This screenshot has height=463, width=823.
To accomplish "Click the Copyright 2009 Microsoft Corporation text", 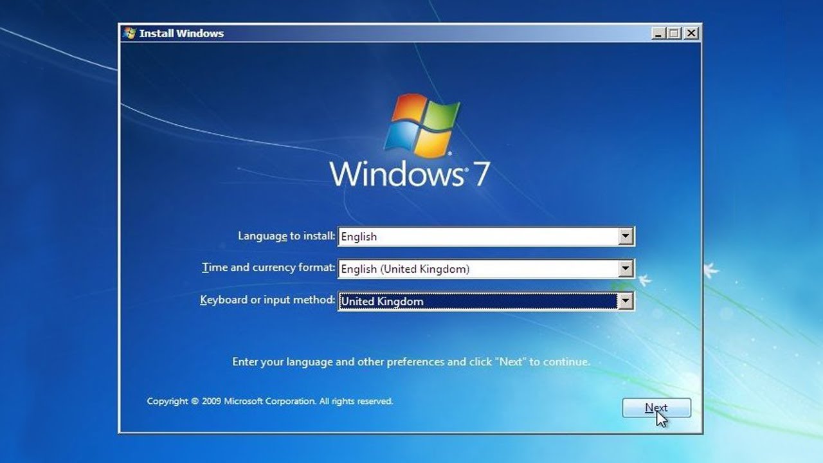I will click(x=270, y=401).
